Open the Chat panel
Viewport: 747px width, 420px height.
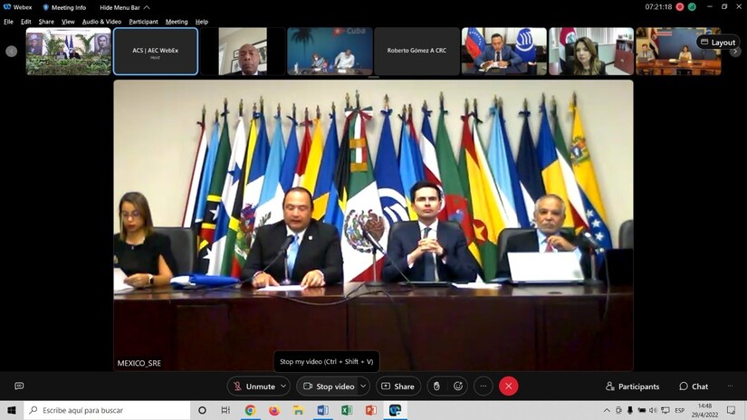pos(694,387)
